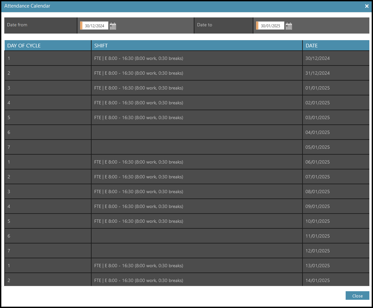The image size is (373, 308).
Task: Click the DAY OF CYCLE column header
Action: pyautogui.click(x=24, y=46)
